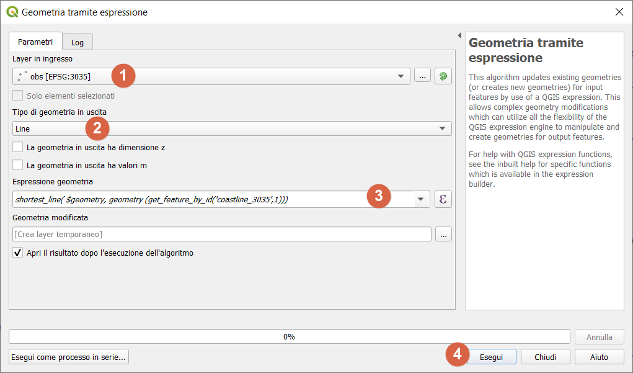Click the red step 1 marker
633x373 pixels.
(123, 76)
